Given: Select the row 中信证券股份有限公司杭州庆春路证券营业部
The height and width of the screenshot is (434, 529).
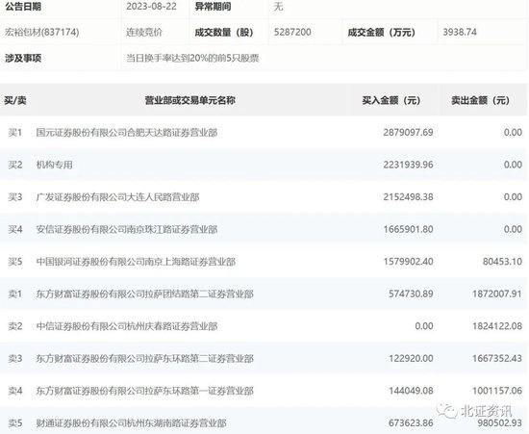Looking at the screenshot, I should (264, 326).
